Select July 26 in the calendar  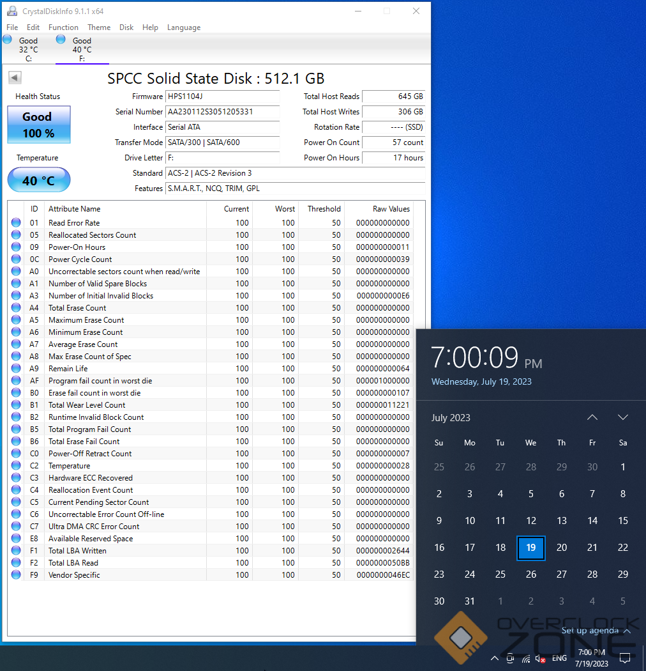(x=531, y=575)
